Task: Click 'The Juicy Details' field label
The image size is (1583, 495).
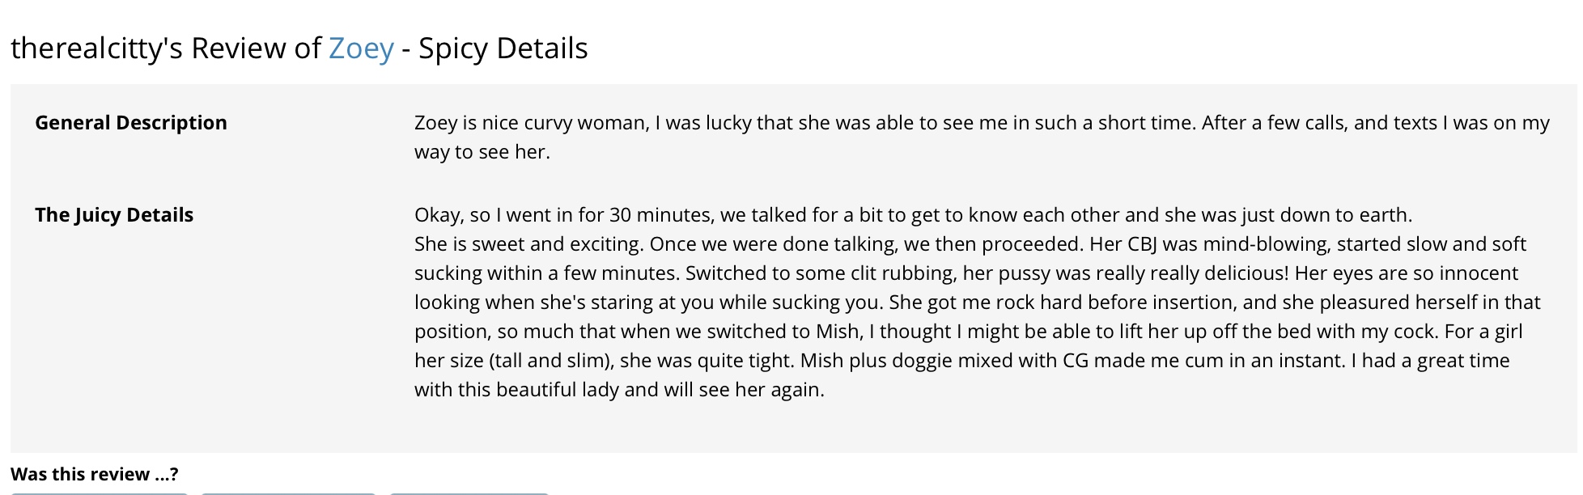Action: (114, 215)
